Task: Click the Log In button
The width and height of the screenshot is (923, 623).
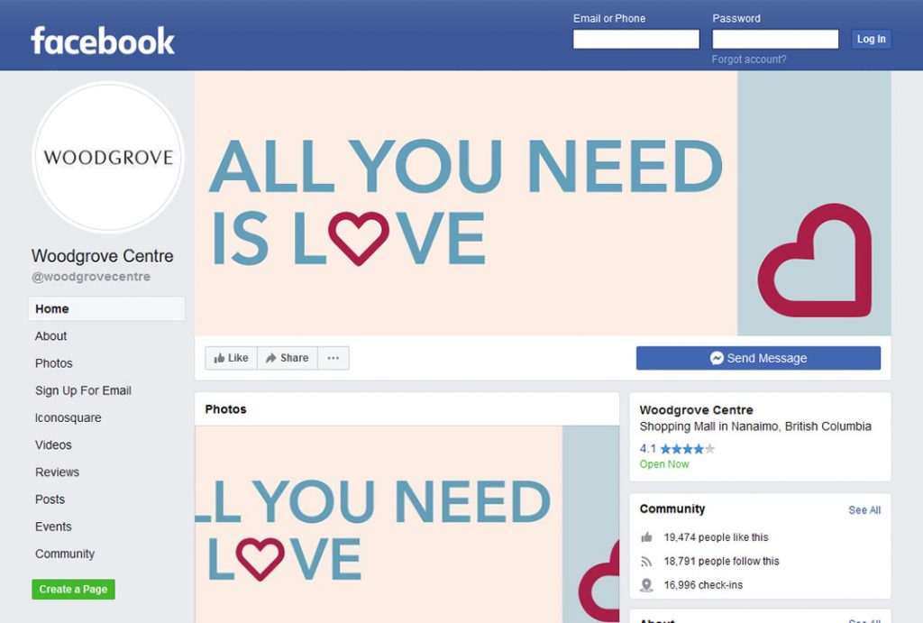Action: coord(871,39)
